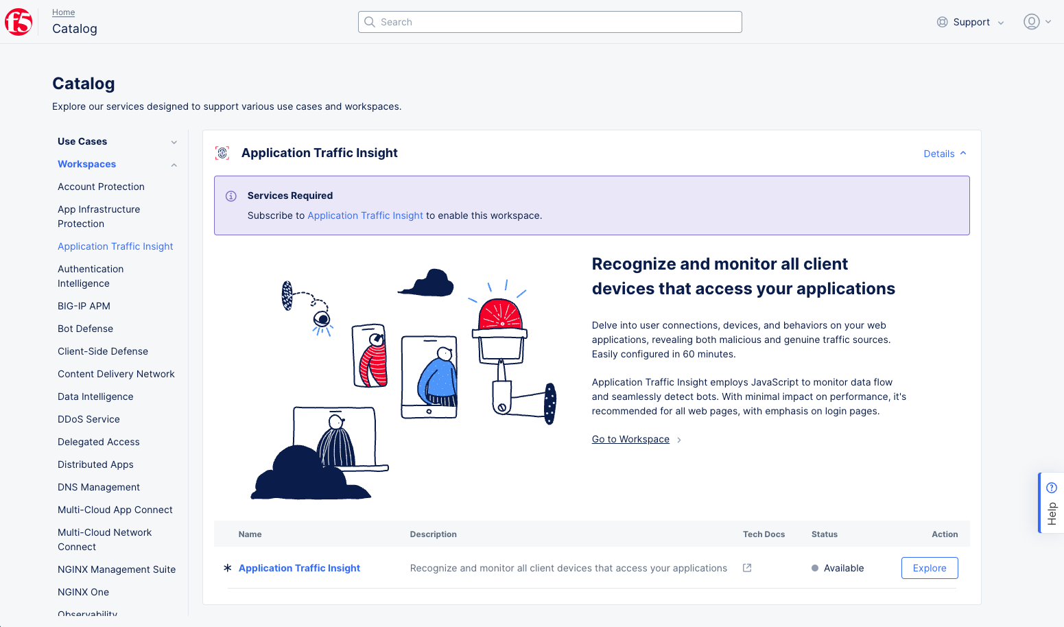This screenshot has width=1064, height=627.
Task: Open the Support dropdown arrow
Action: pos(1000,22)
